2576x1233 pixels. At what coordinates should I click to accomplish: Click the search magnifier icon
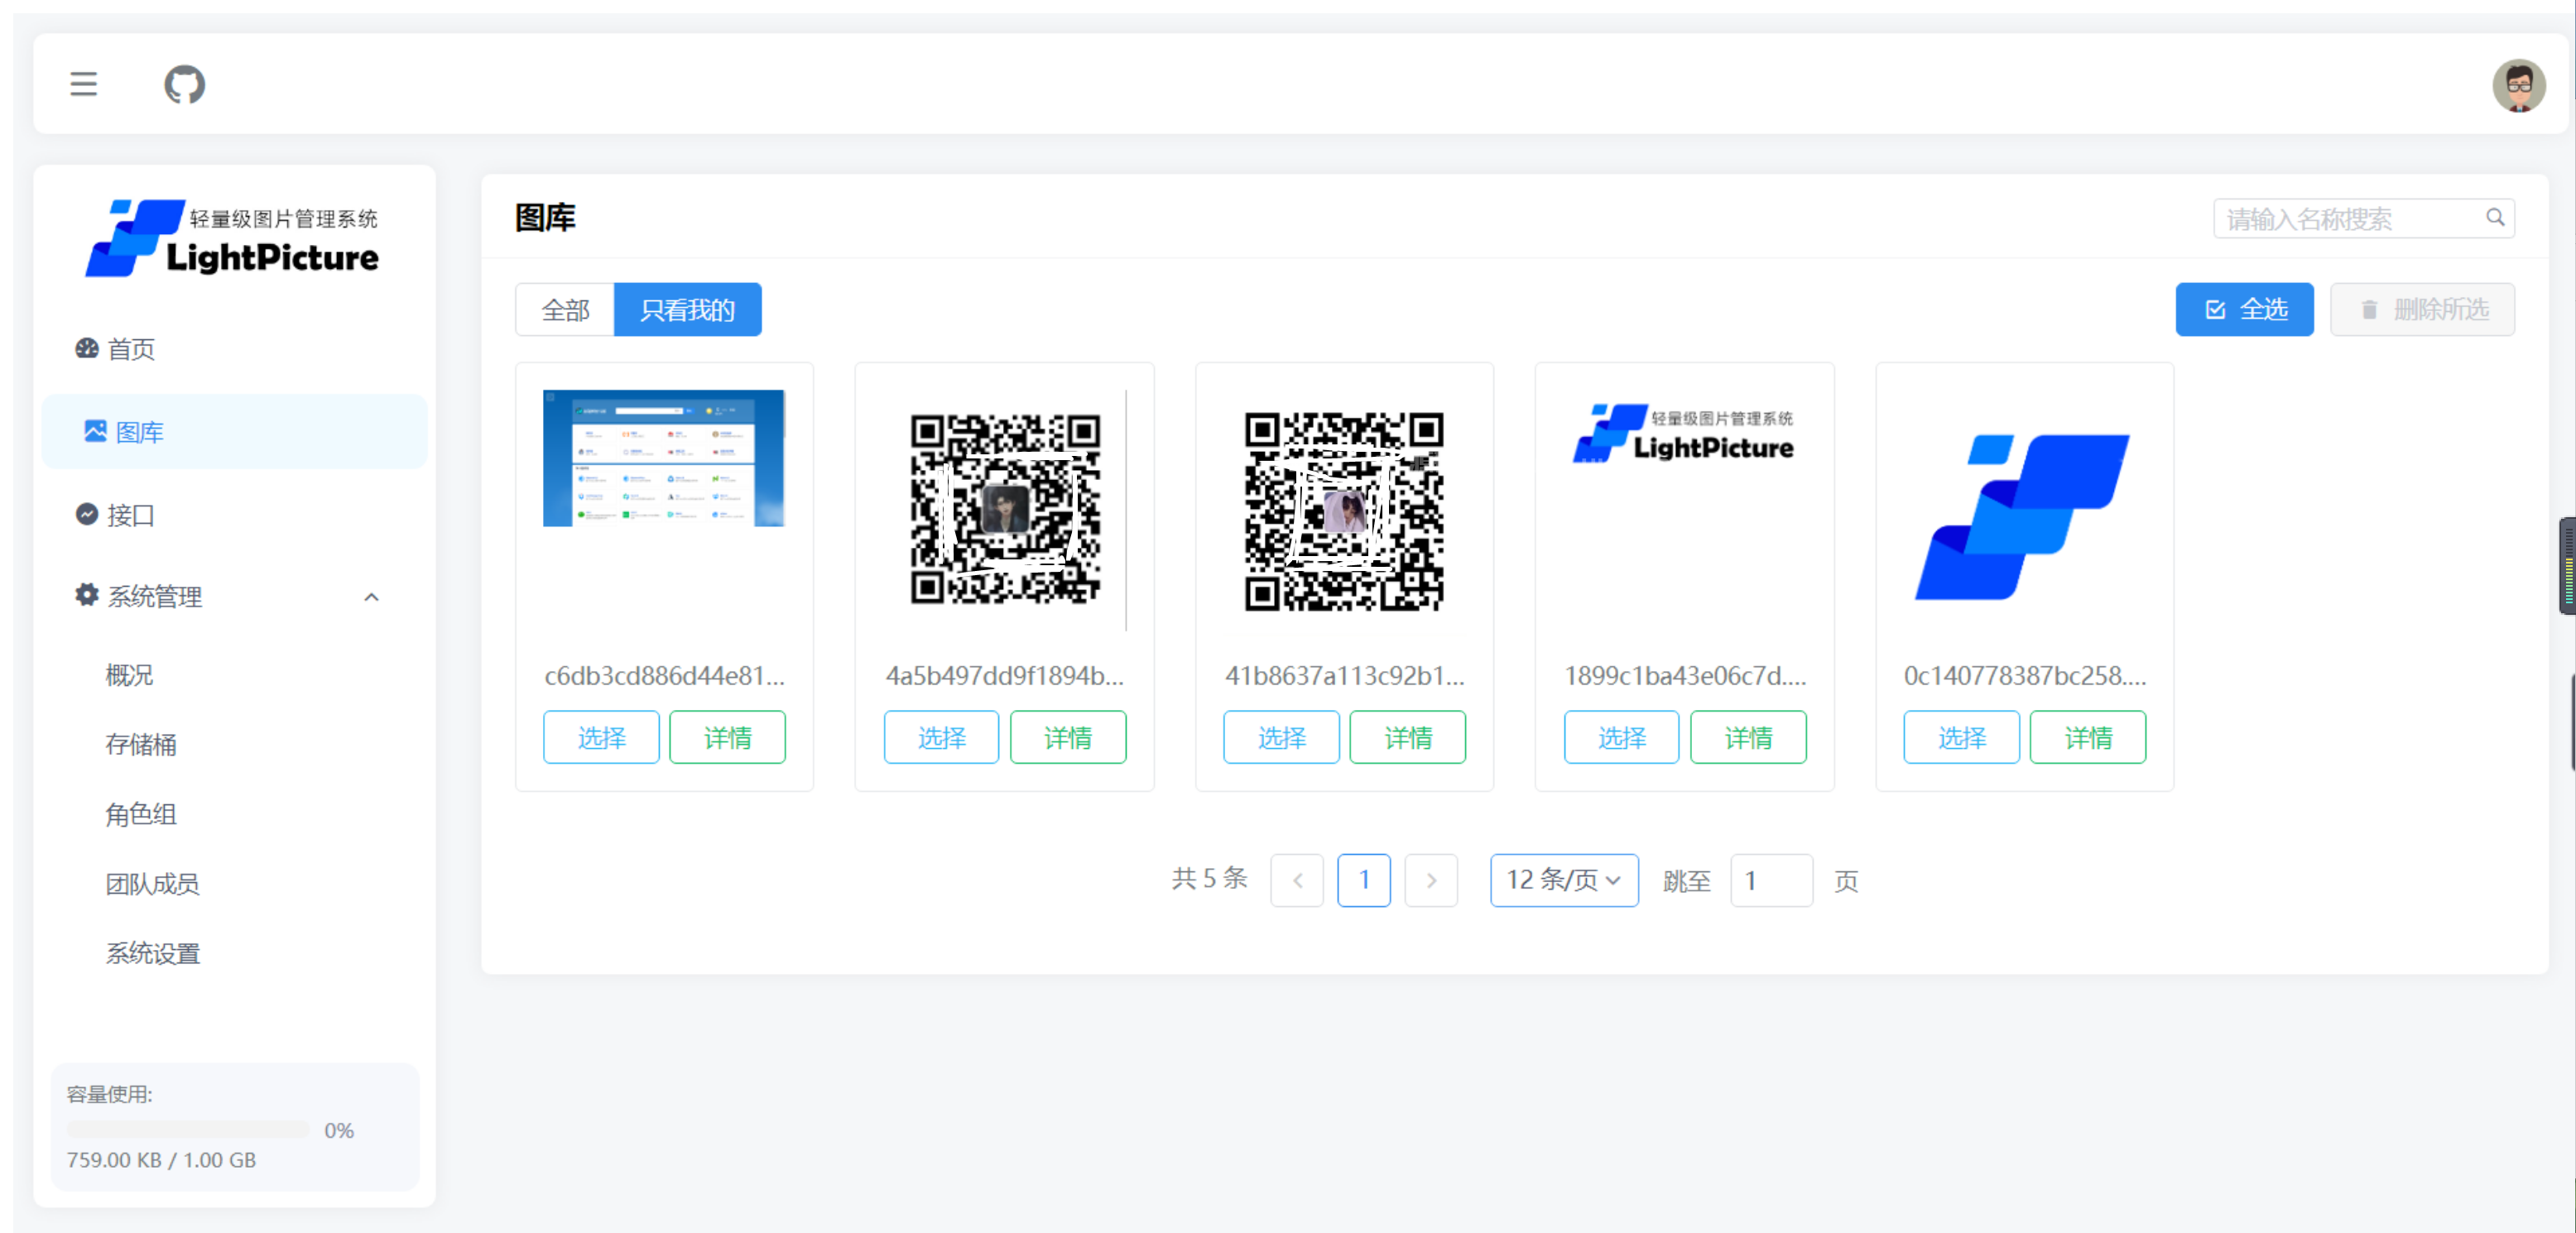pos(2494,218)
